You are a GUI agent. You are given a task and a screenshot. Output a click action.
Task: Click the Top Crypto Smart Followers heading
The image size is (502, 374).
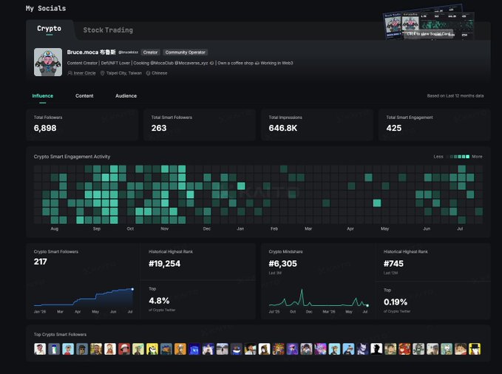pos(60,334)
